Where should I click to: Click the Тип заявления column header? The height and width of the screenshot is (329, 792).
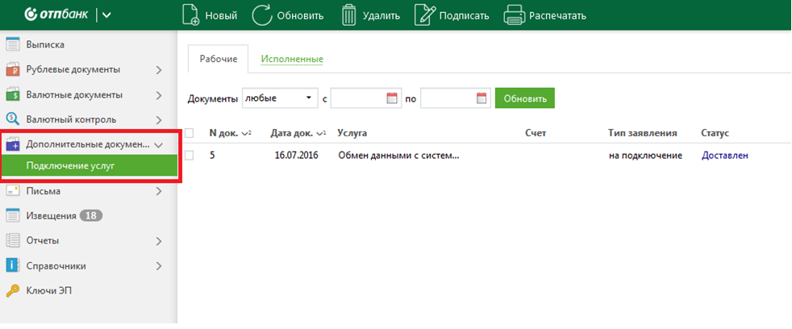pos(643,133)
